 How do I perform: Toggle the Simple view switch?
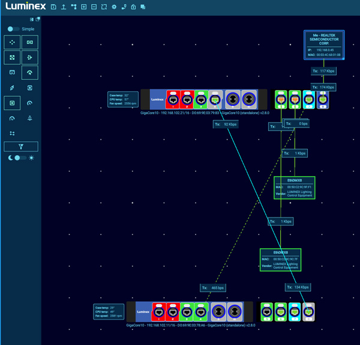click(13, 29)
